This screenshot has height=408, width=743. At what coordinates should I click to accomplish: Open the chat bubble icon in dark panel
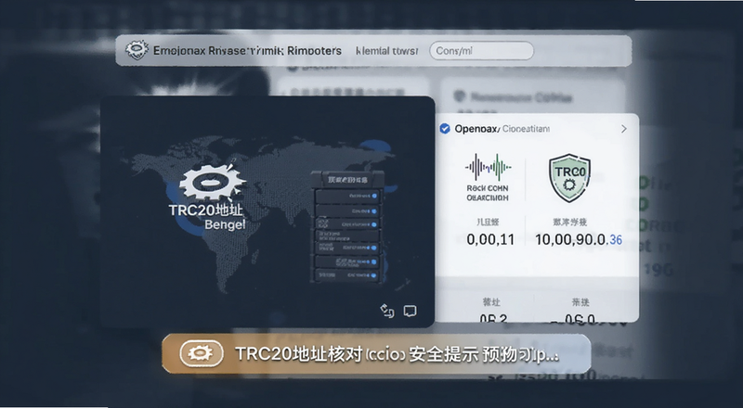click(410, 311)
